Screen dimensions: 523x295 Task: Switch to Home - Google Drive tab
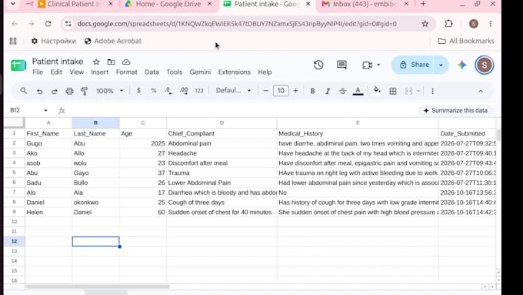tap(168, 5)
